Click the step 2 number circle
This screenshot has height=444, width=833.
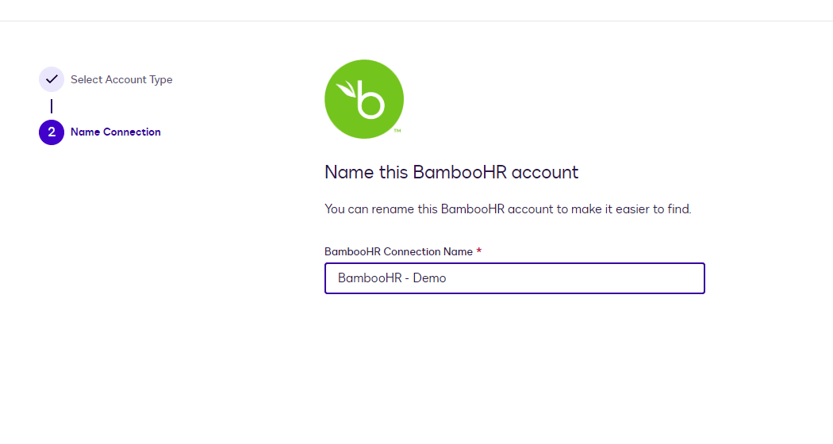(x=52, y=132)
